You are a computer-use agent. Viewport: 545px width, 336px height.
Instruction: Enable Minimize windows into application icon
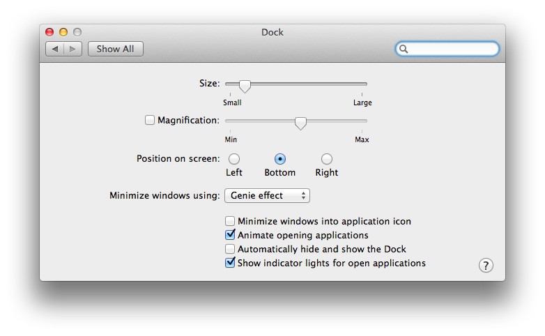click(230, 221)
